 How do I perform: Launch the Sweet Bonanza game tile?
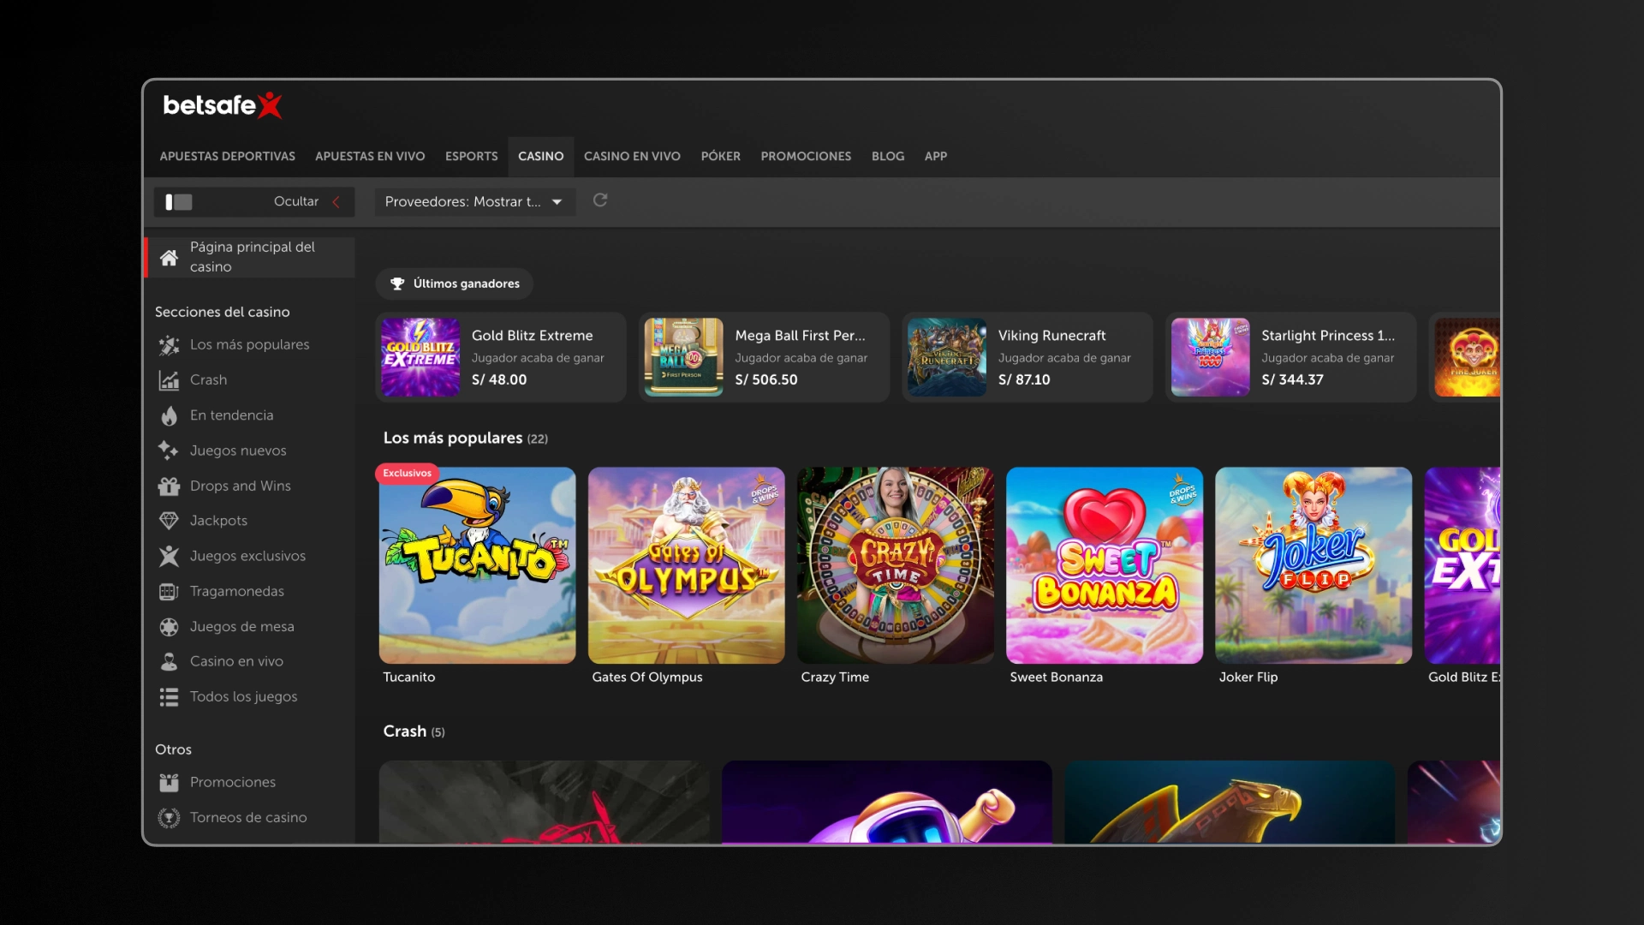tap(1104, 565)
